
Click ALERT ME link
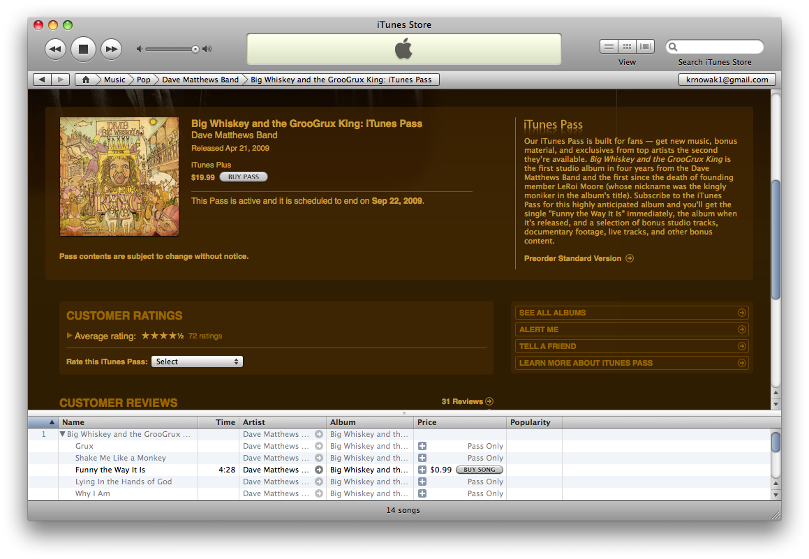tap(539, 329)
